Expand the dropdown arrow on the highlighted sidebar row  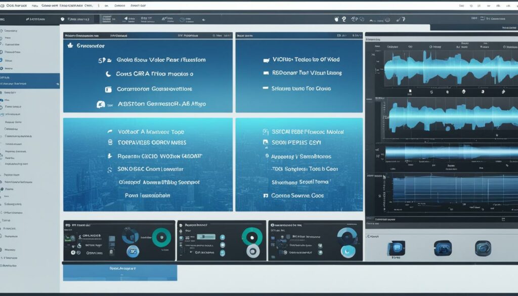[58, 84]
